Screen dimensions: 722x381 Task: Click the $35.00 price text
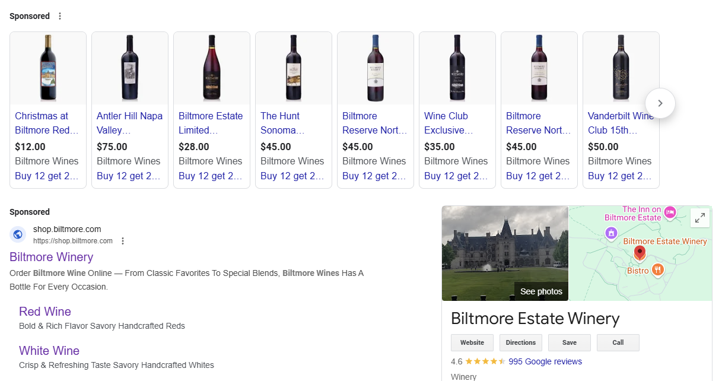(440, 147)
